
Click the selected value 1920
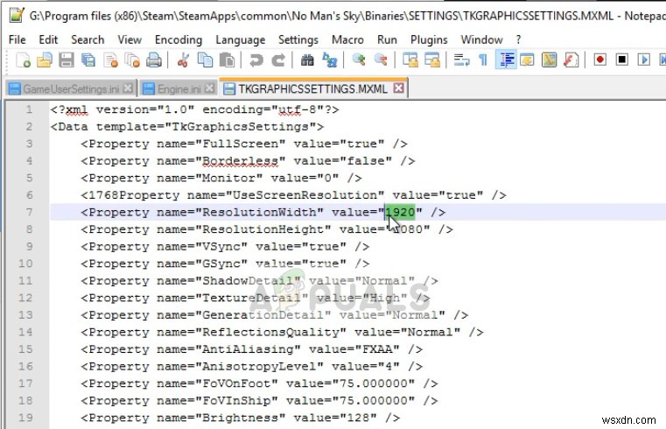400,212
